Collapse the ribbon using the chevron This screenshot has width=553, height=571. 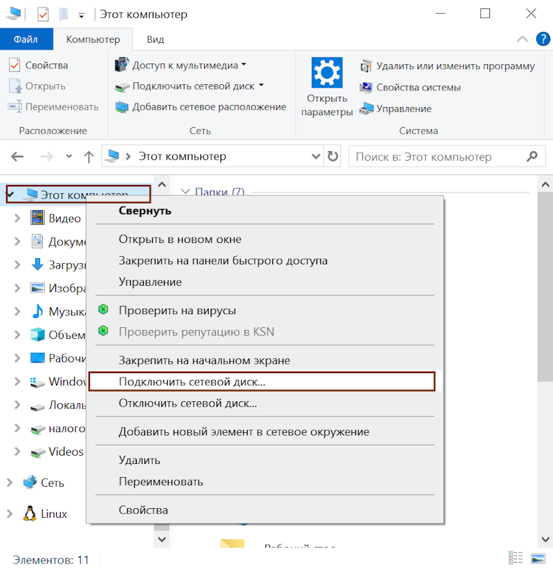point(523,39)
